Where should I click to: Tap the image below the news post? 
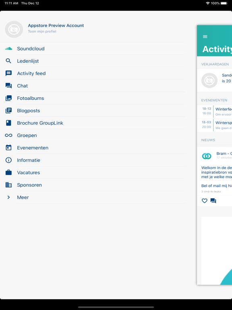point(217,251)
